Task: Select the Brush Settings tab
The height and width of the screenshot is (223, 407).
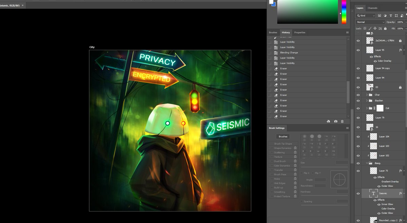Action: [x=277, y=128]
